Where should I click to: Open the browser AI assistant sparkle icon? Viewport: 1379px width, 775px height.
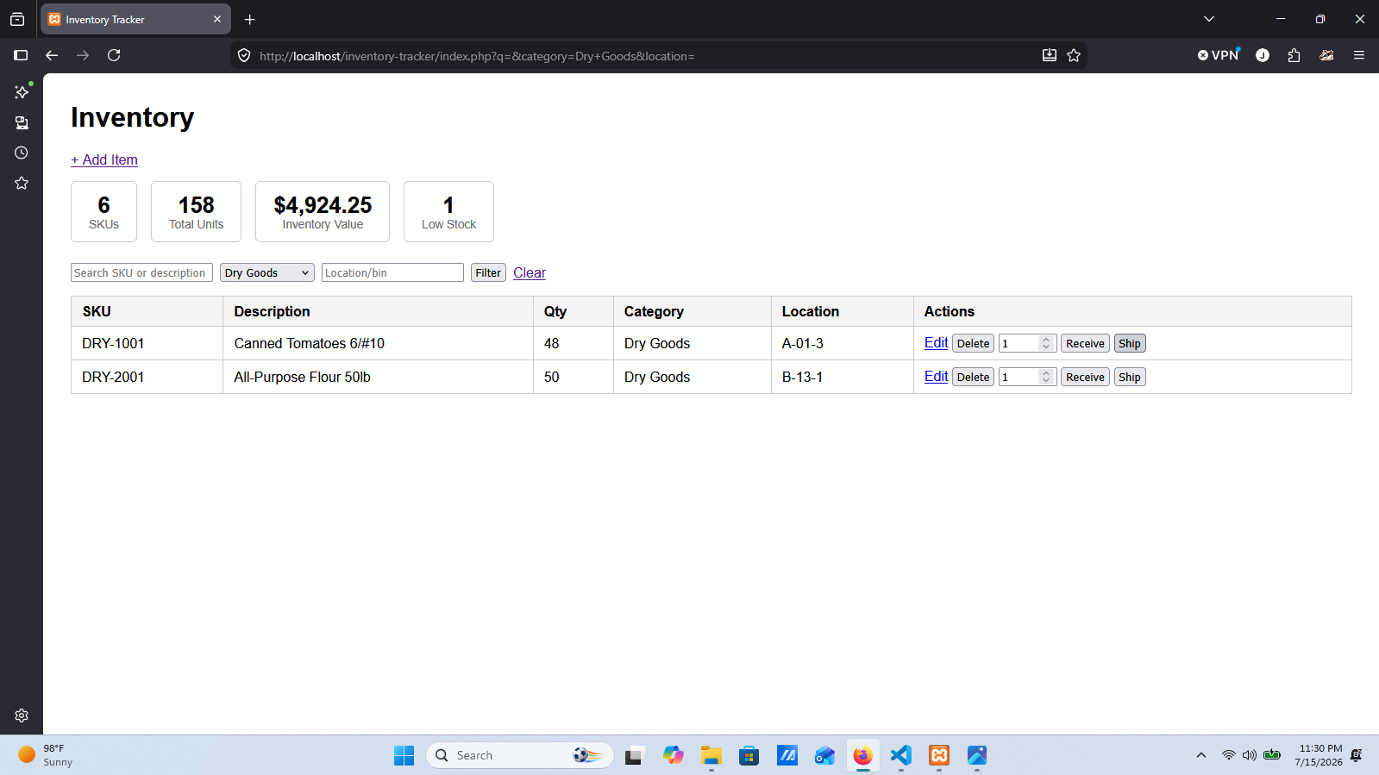pyautogui.click(x=22, y=91)
